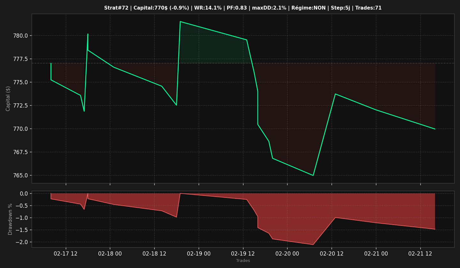Pick the '02-20 00' date tick label
This screenshot has height=268, width=460.
287,254
